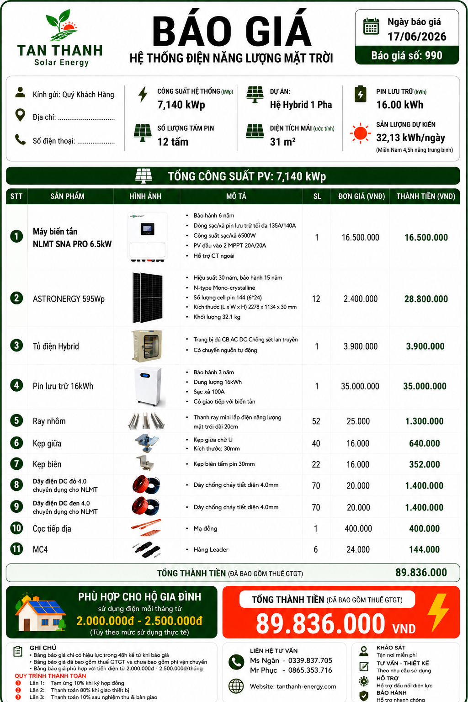
Task: Click the row number 10 badge for Cọc tiếp địa
Action: (16, 528)
